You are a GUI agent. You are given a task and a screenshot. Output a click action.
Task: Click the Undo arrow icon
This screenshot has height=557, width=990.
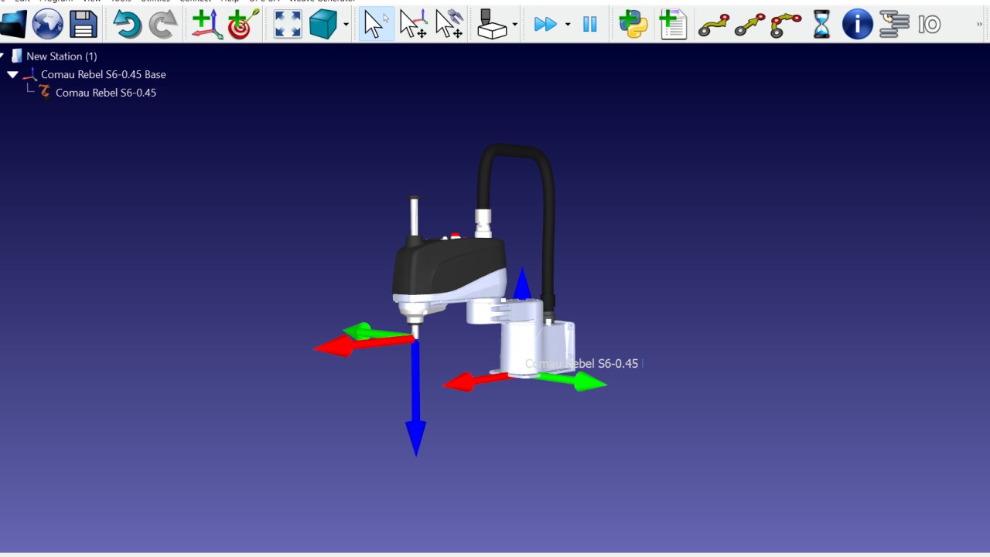(127, 24)
